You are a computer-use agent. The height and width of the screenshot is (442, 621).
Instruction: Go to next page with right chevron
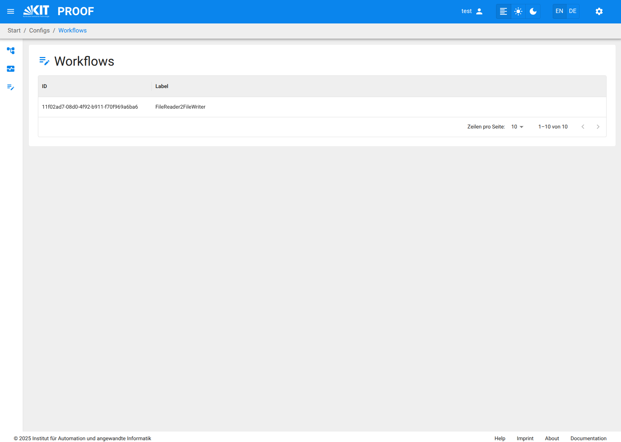598,127
